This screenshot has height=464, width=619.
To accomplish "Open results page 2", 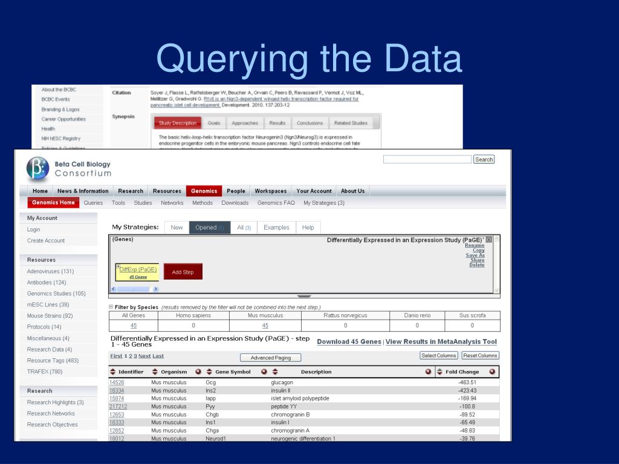I will pyautogui.click(x=131, y=356).
